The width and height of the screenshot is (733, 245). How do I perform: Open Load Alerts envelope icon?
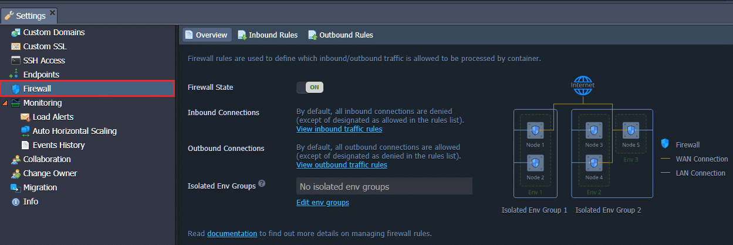tap(25, 117)
